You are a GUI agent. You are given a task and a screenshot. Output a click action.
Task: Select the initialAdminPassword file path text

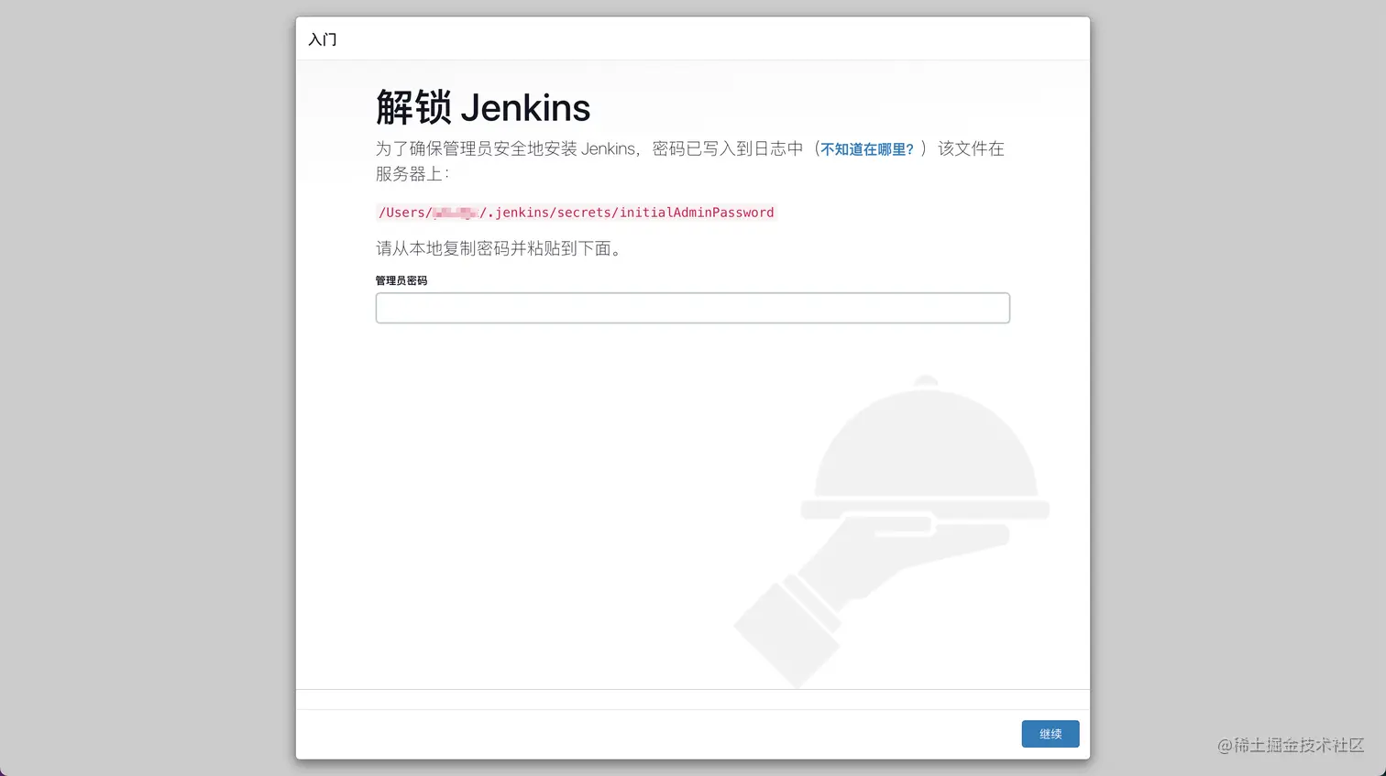click(x=577, y=213)
